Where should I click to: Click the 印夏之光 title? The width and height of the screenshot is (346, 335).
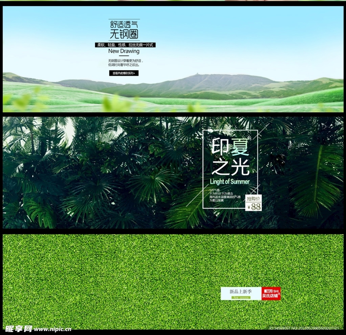(230, 158)
